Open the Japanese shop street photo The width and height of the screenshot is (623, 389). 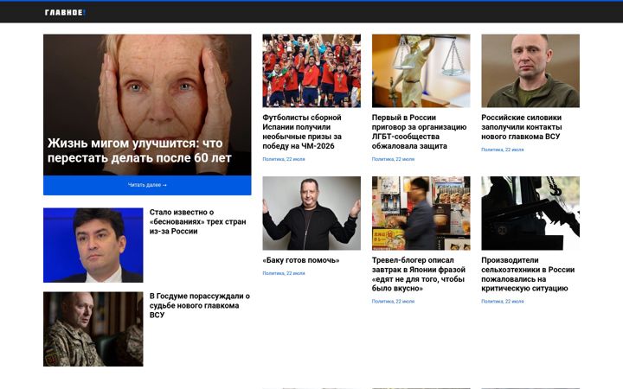tap(421, 214)
